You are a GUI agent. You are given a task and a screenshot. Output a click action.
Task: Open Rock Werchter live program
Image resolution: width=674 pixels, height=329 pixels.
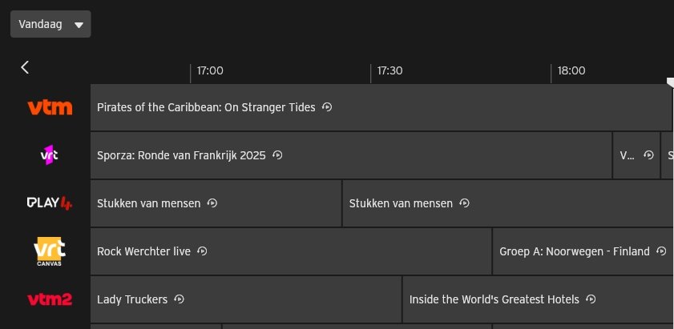[x=143, y=251]
